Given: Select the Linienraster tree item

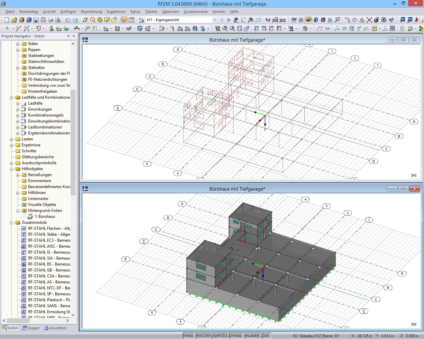Looking at the screenshot, I should tap(38, 199).
